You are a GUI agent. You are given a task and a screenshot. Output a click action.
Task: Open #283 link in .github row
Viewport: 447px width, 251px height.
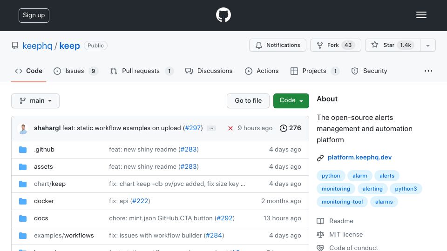189,149
